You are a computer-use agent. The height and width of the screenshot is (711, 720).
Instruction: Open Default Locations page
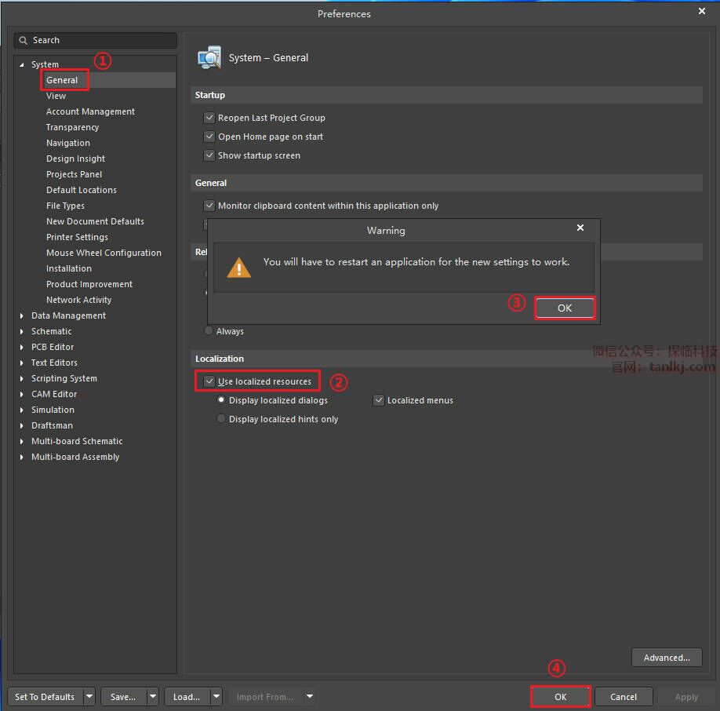pos(82,190)
